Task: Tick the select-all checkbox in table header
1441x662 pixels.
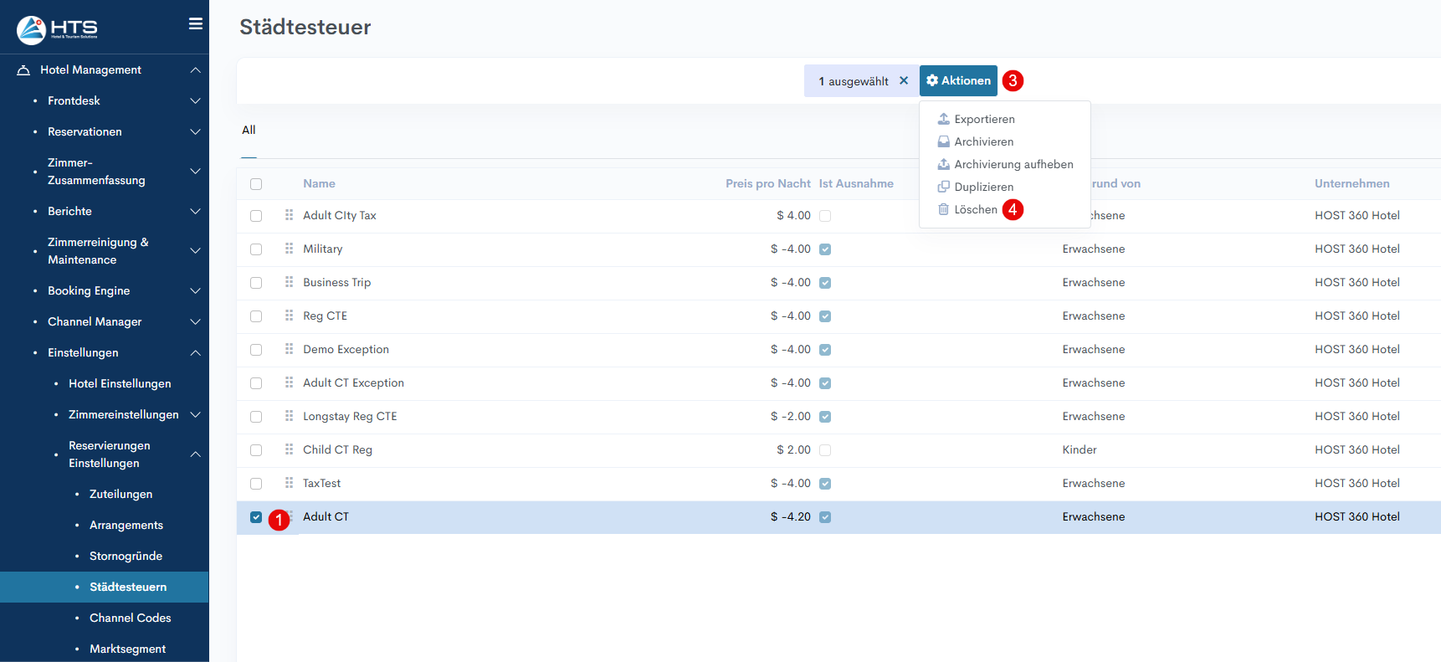Action: (256, 184)
